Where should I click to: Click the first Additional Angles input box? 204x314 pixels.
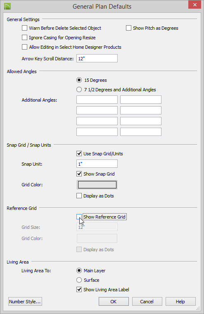click(97, 100)
